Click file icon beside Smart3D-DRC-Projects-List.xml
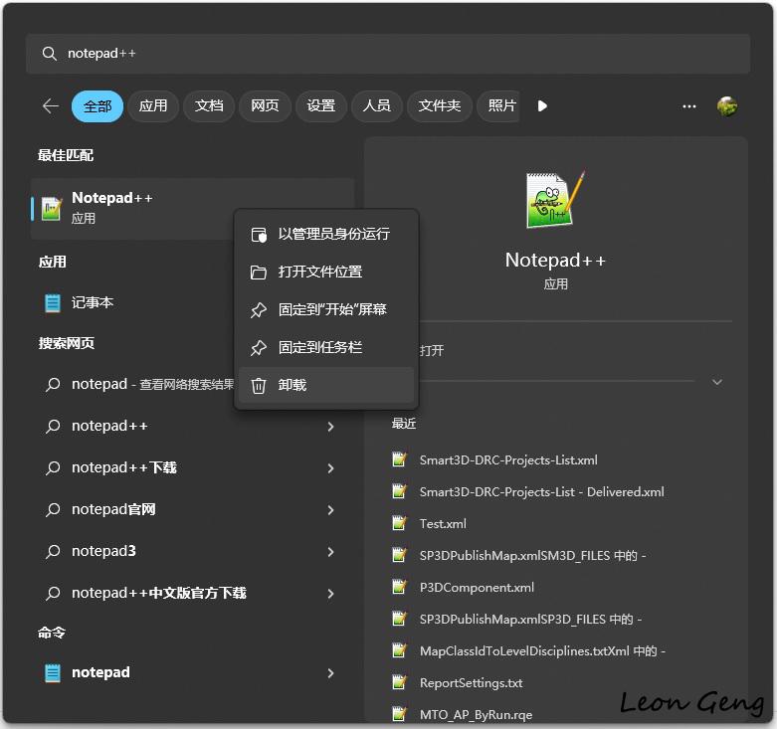The width and height of the screenshot is (777, 729). tap(399, 459)
